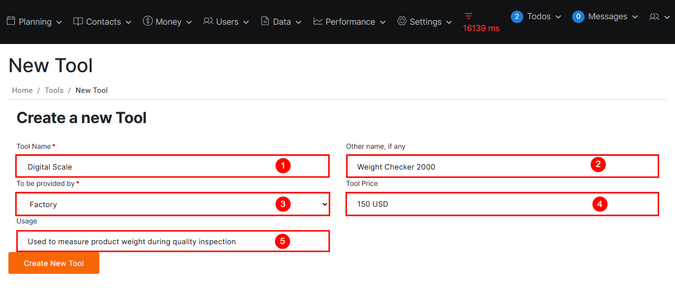Click the chart icon beside Performance
The image size is (675, 304).
point(318,21)
